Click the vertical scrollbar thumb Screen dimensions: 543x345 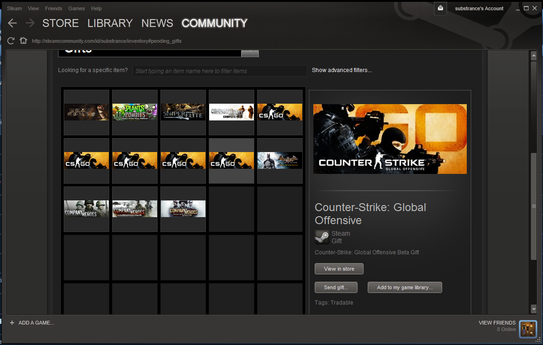pyautogui.click(x=534, y=206)
